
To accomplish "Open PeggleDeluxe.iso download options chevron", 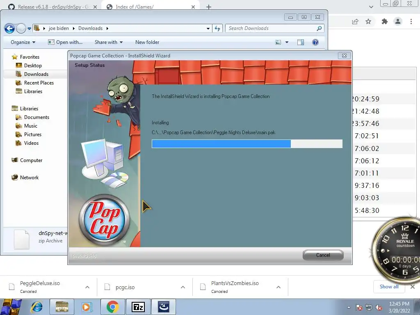I will 87,287.
